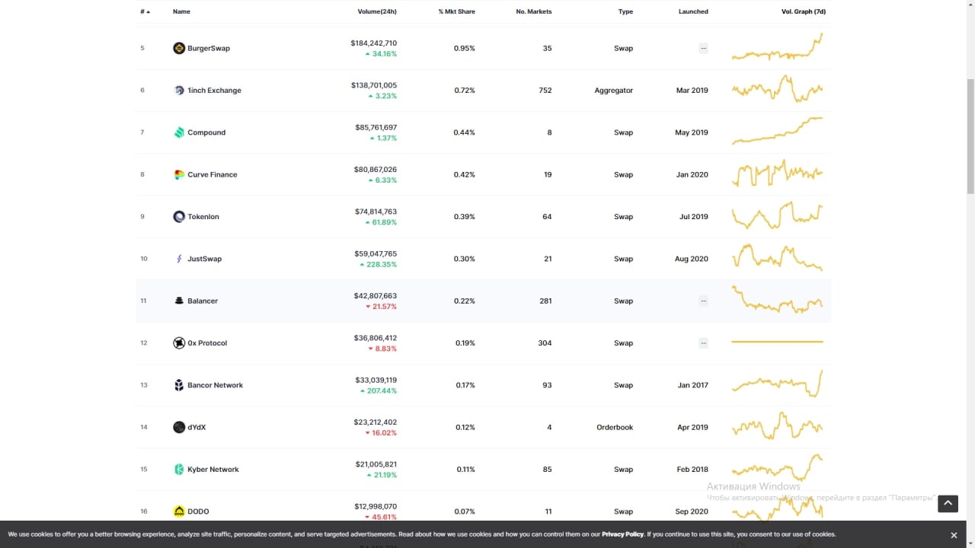Screen dimensions: 975x548
Task: Open the Tokenlon exchange link
Action: pyautogui.click(x=203, y=216)
